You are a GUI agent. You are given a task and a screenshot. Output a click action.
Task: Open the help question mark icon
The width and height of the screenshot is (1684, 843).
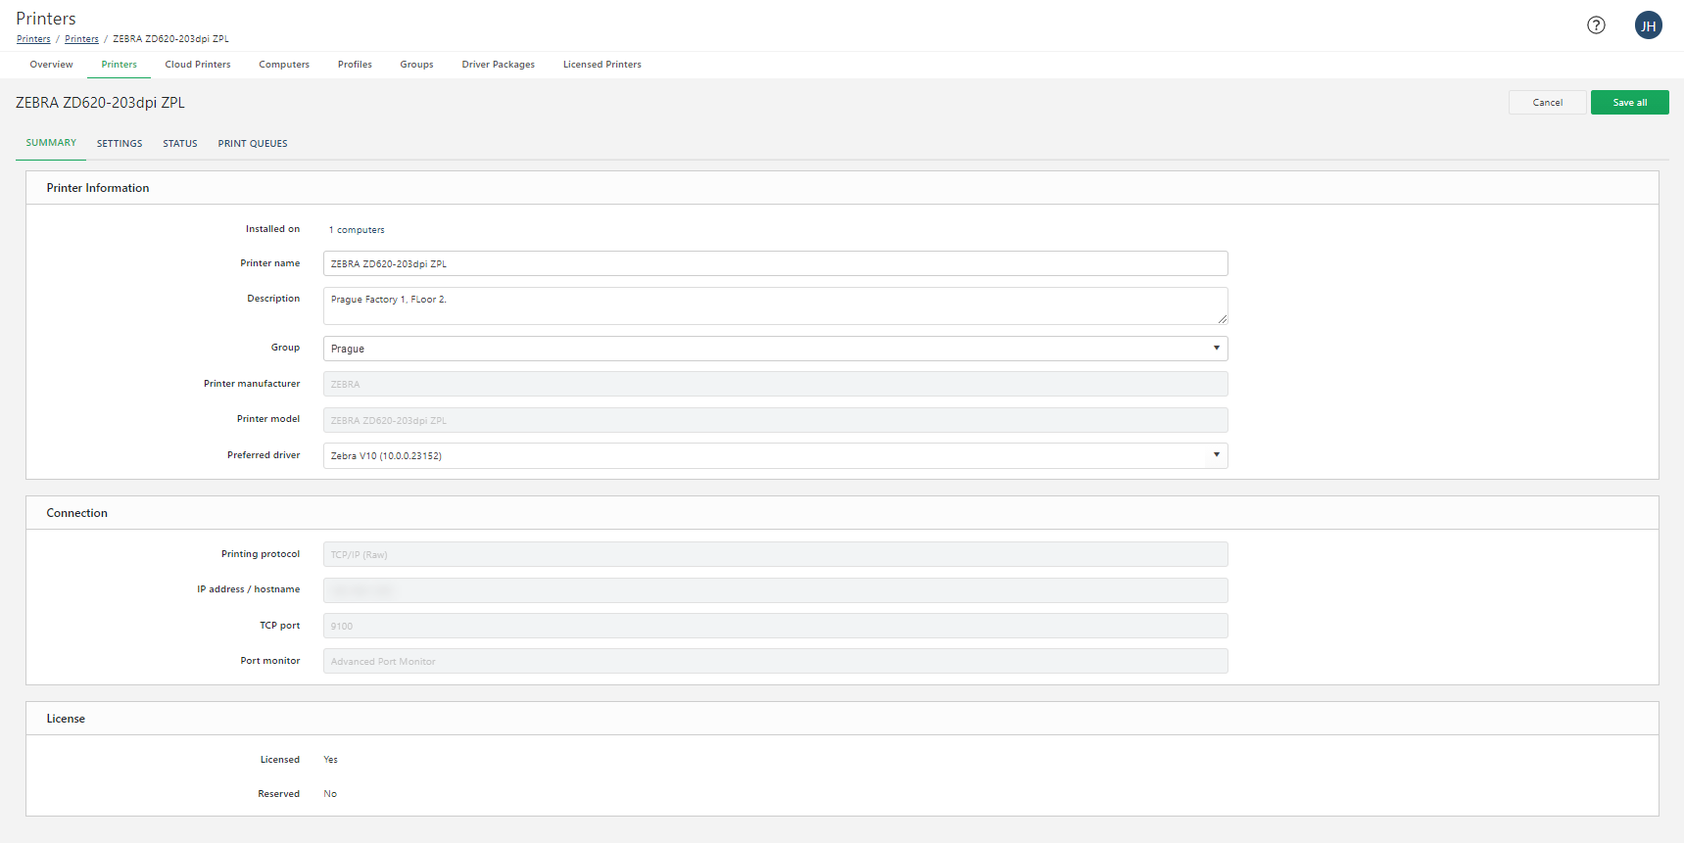[1596, 25]
